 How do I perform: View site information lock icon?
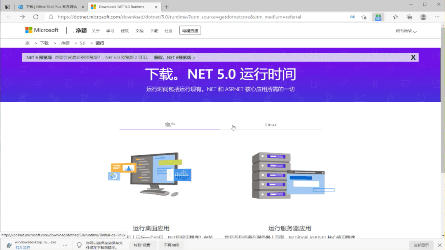point(51,17)
